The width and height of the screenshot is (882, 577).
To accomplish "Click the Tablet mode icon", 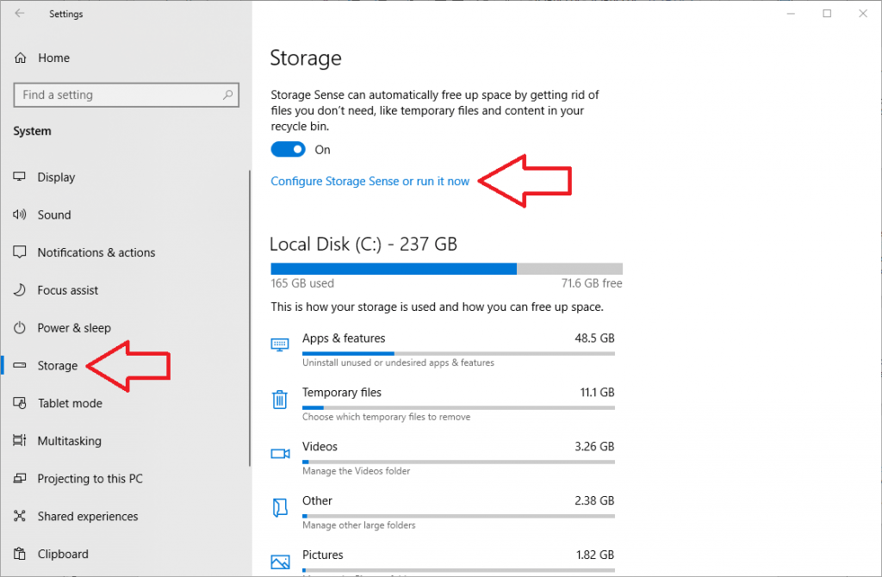I will pos(20,403).
